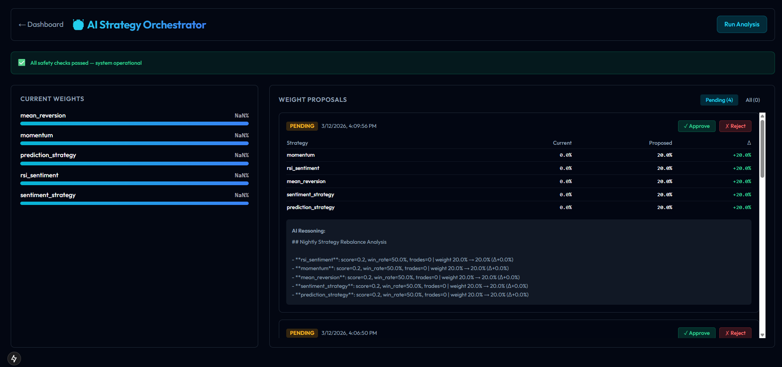Switch to the All (0) tab

click(x=752, y=100)
